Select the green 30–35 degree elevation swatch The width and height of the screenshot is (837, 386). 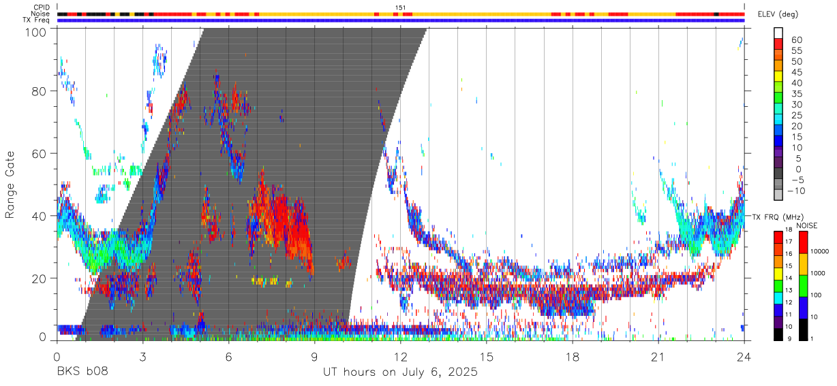(x=778, y=98)
